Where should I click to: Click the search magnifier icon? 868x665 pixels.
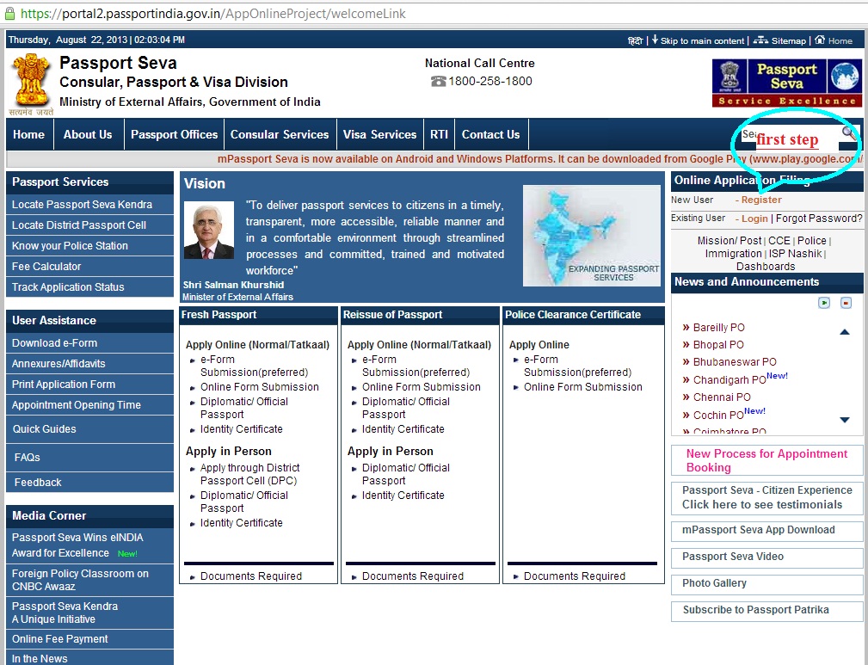[x=848, y=132]
